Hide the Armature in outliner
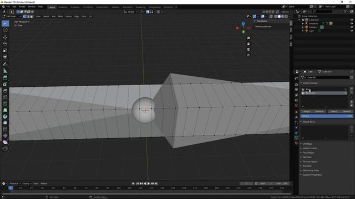Screen dimensions: 355x199 (x=352, y=23)
